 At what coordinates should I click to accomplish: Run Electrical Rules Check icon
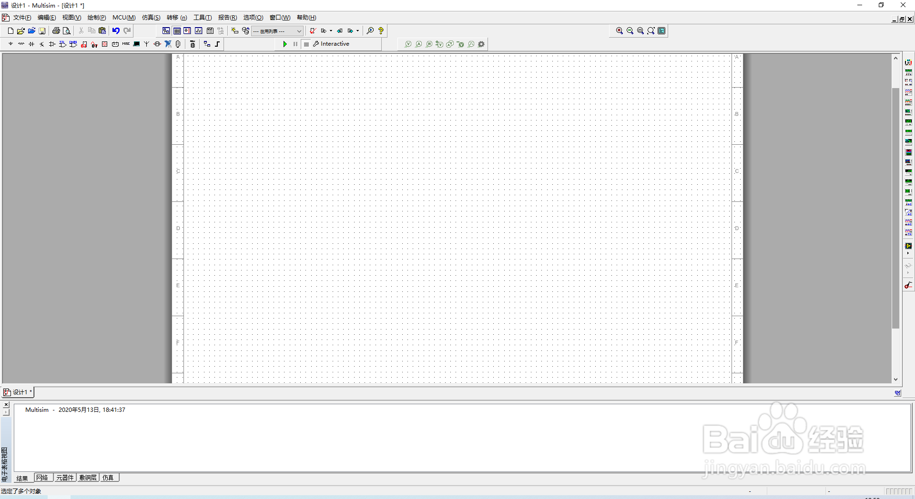coord(313,31)
